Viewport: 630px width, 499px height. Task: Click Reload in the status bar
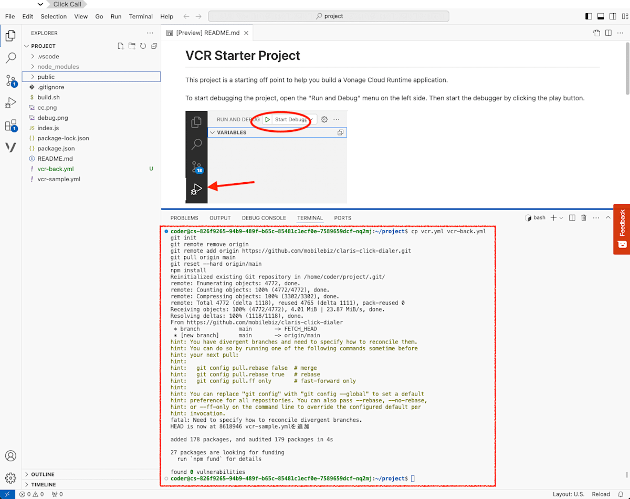(x=601, y=494)
